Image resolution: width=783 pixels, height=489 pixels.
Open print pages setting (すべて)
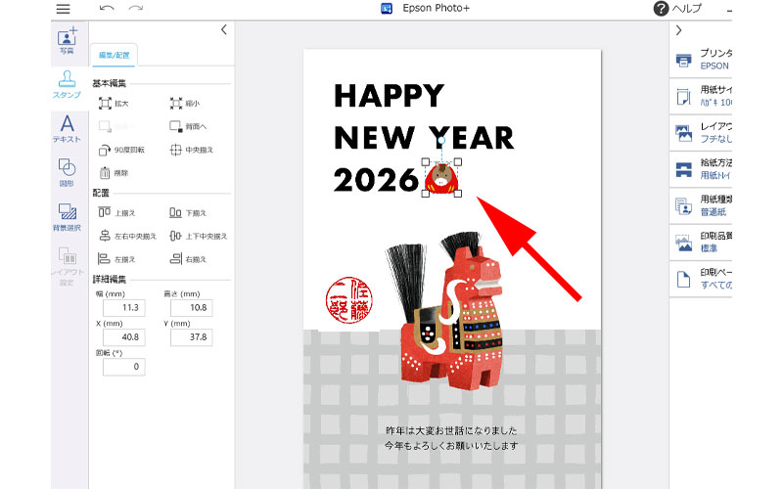701,279
